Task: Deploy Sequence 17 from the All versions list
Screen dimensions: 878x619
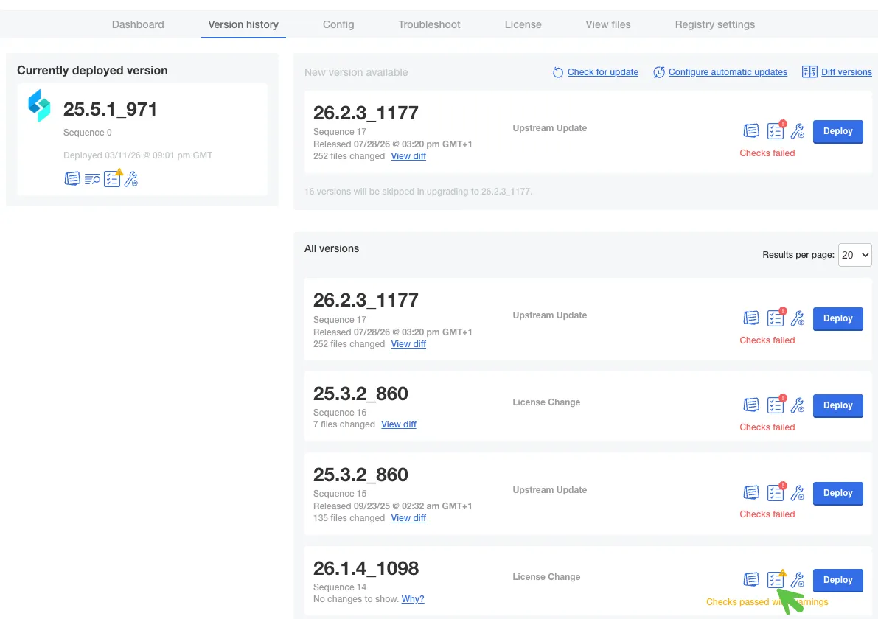Action: point(837,318)
